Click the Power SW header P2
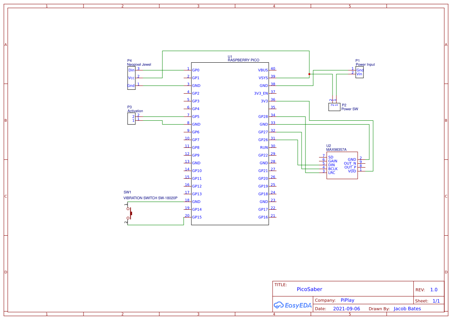Image resolution: width=452 pixels, height=320 pixels. pos(334,106)
